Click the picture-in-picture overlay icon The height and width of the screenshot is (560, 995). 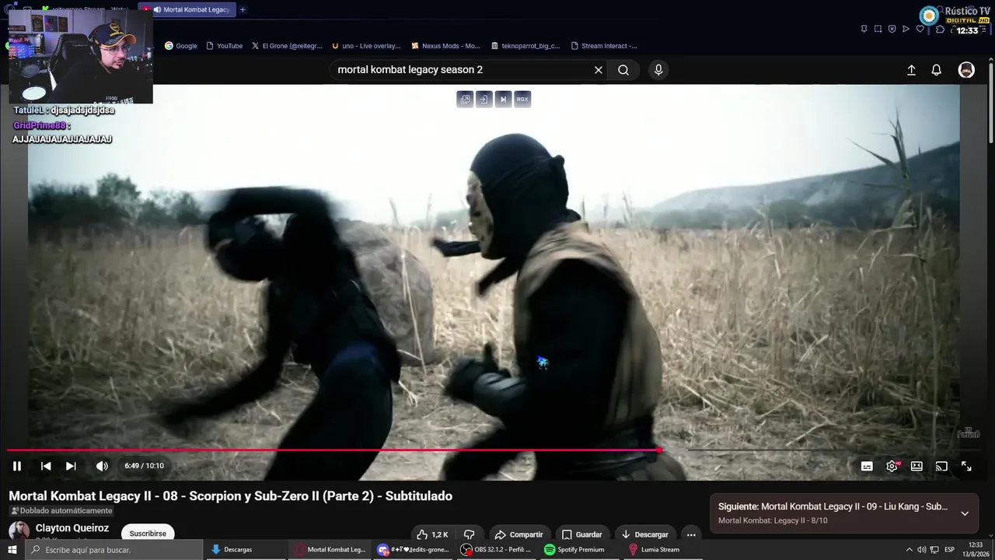pos(465,99)
